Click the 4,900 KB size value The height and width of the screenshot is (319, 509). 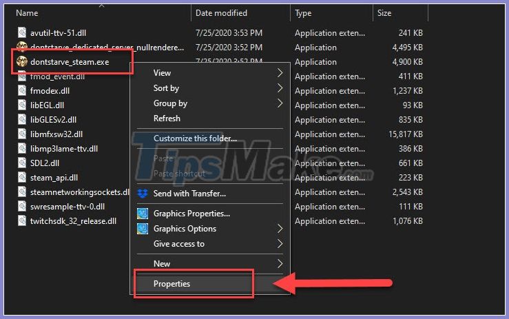point(407,62)
